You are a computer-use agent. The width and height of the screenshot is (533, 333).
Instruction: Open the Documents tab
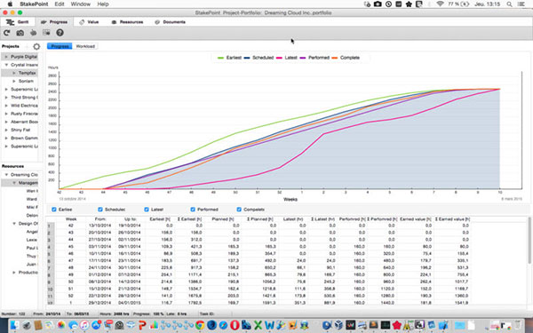point(170,21)
